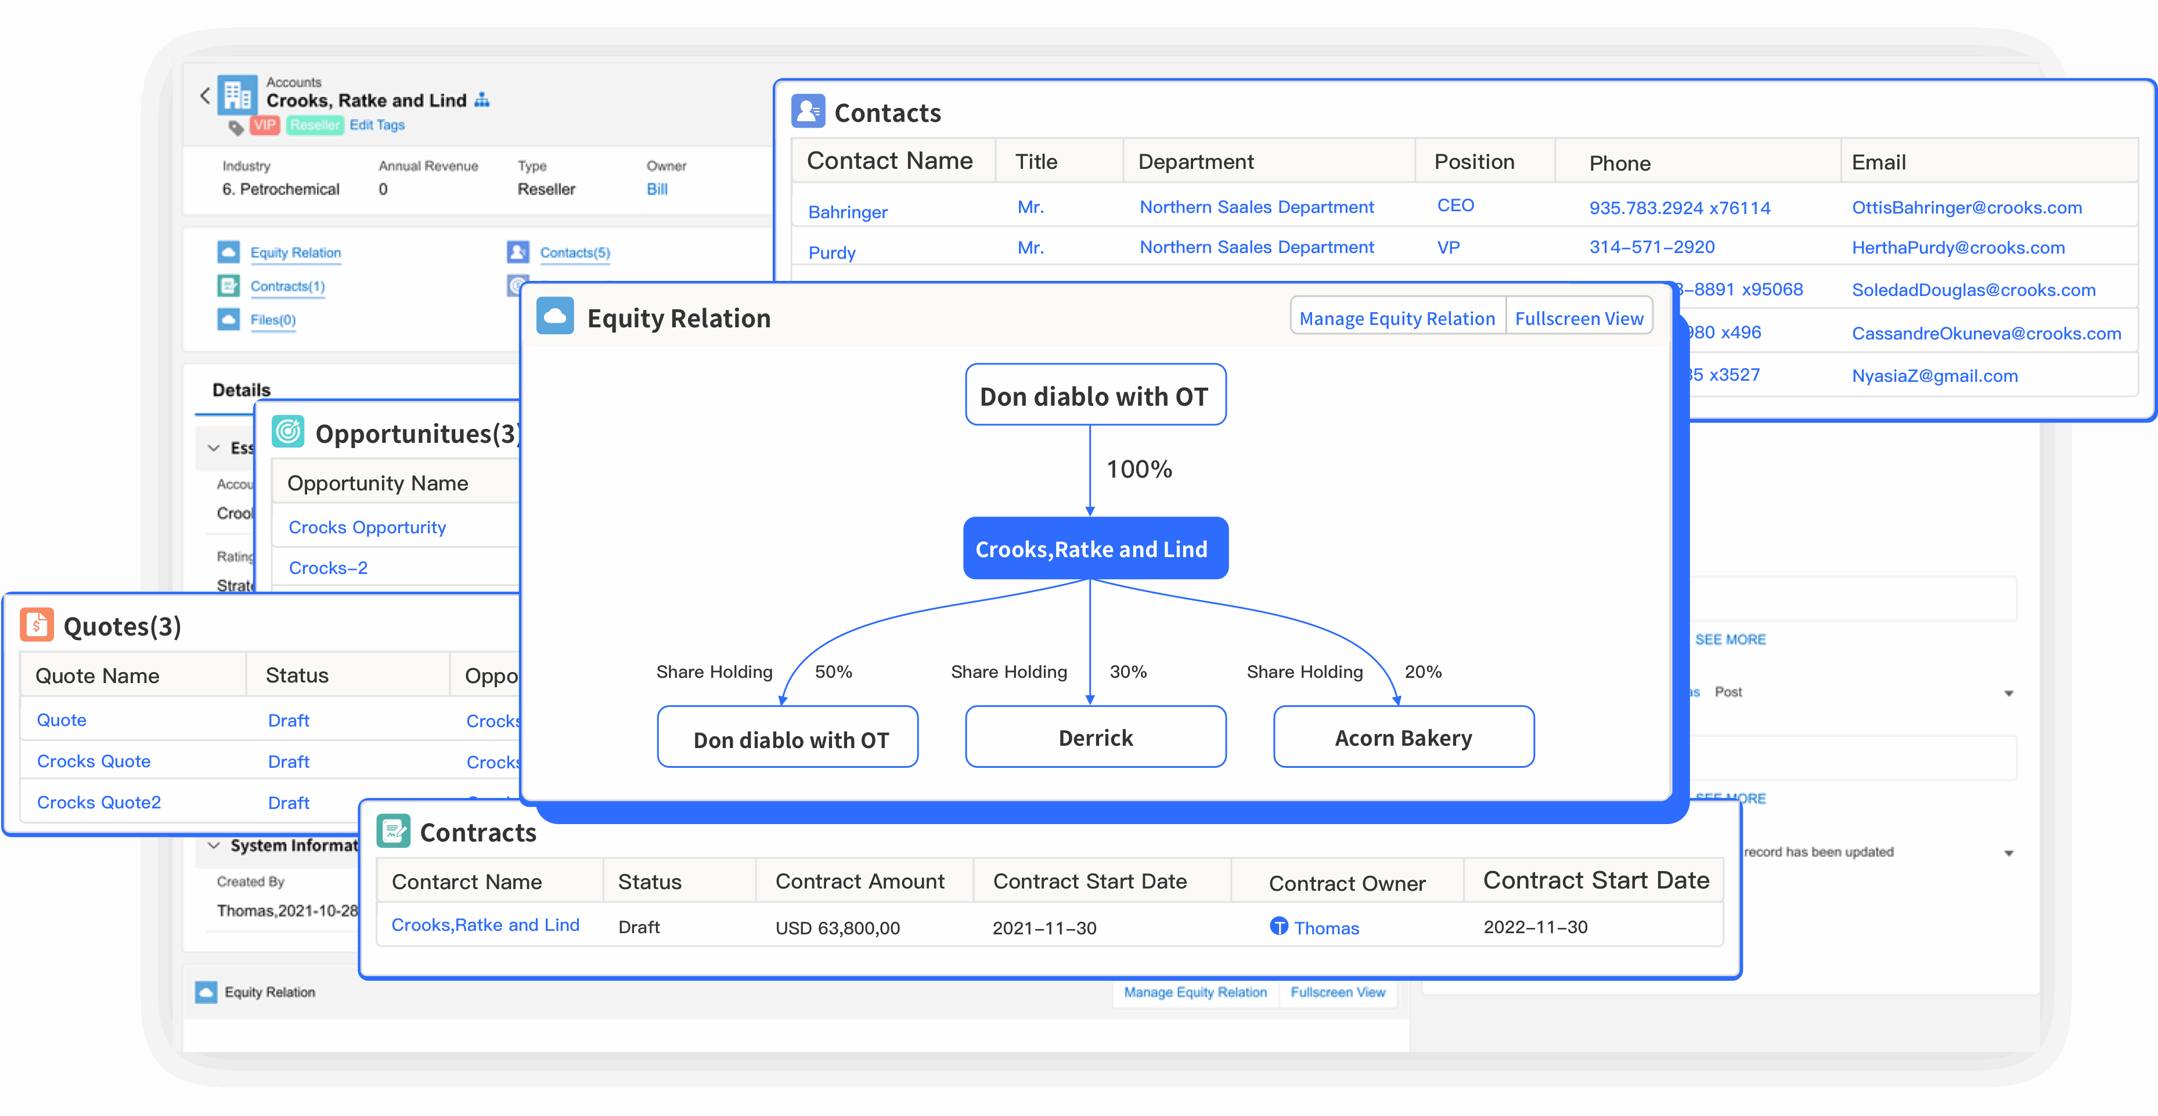The width and height of the screenshot is (2158, 1116).
Task: Click the tag icon beside VIP
Action: pyautogui.click(x=236, y=127)
